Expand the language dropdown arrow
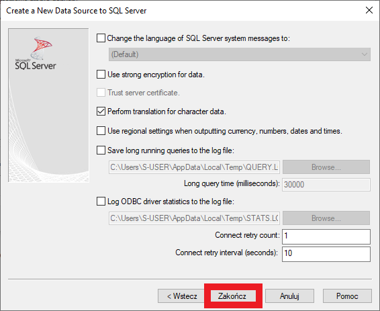Screen dimensions: 380x311 click(365, 54)
